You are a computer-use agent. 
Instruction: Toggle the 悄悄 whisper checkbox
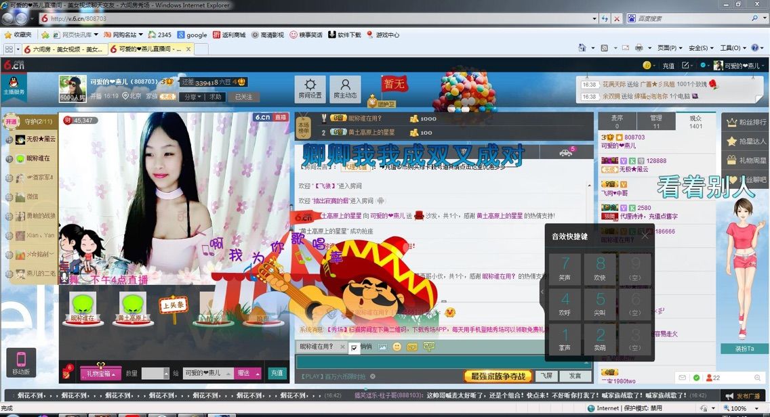point(354,347)
